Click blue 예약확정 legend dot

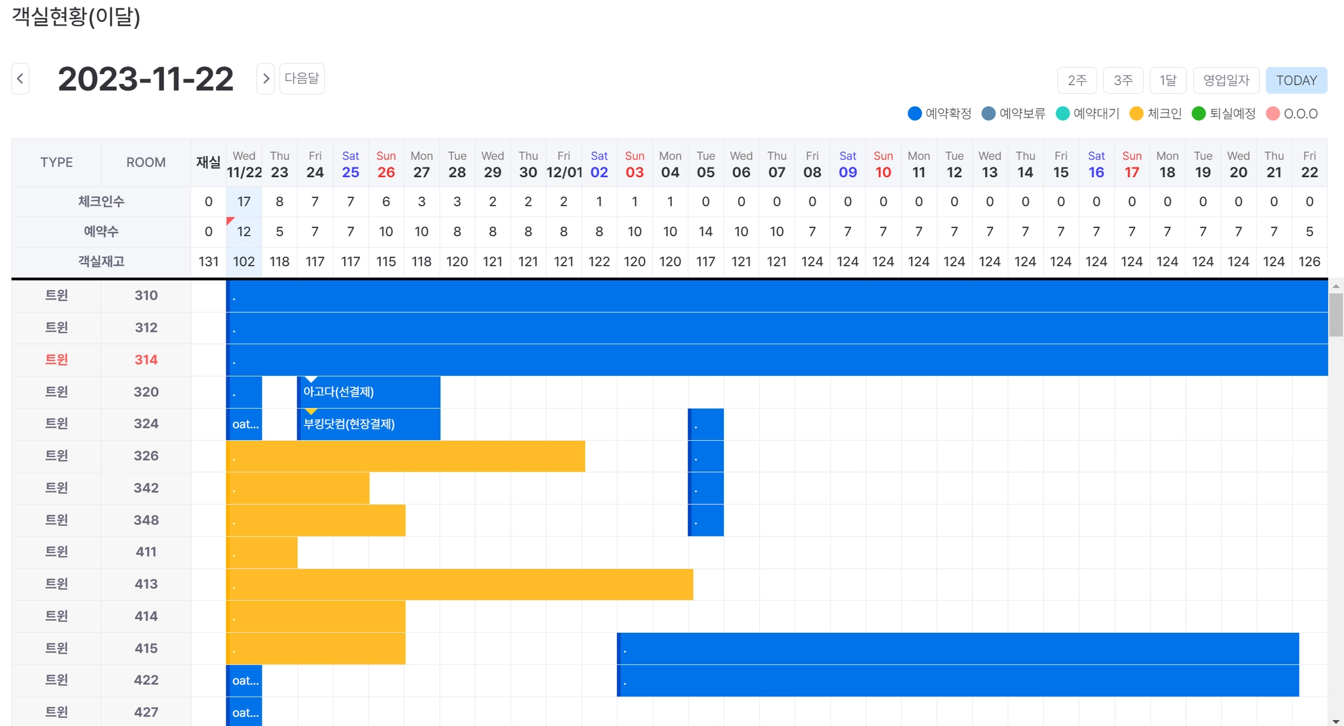(914, 113)
